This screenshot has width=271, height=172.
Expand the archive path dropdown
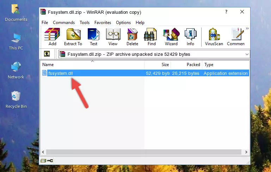click(247, 54)
